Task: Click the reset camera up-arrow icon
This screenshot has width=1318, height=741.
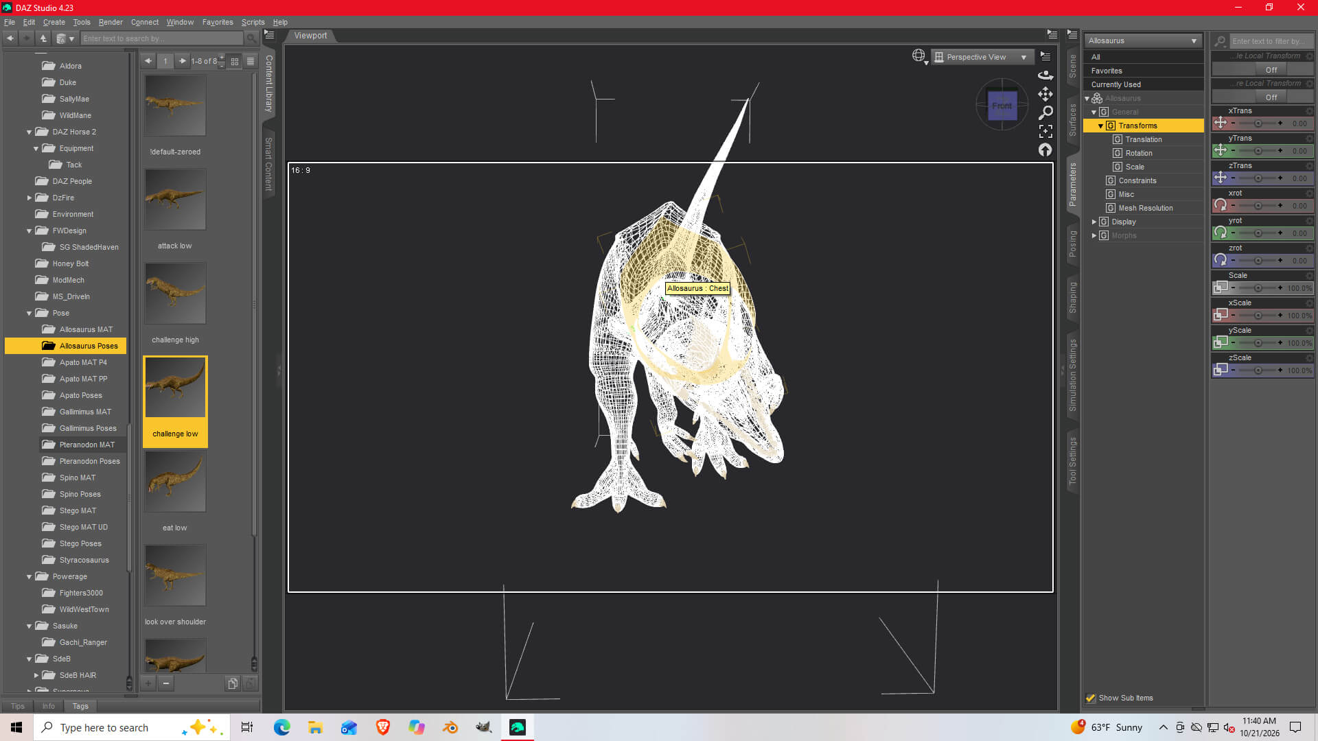Action: [x=1045, y=150]
